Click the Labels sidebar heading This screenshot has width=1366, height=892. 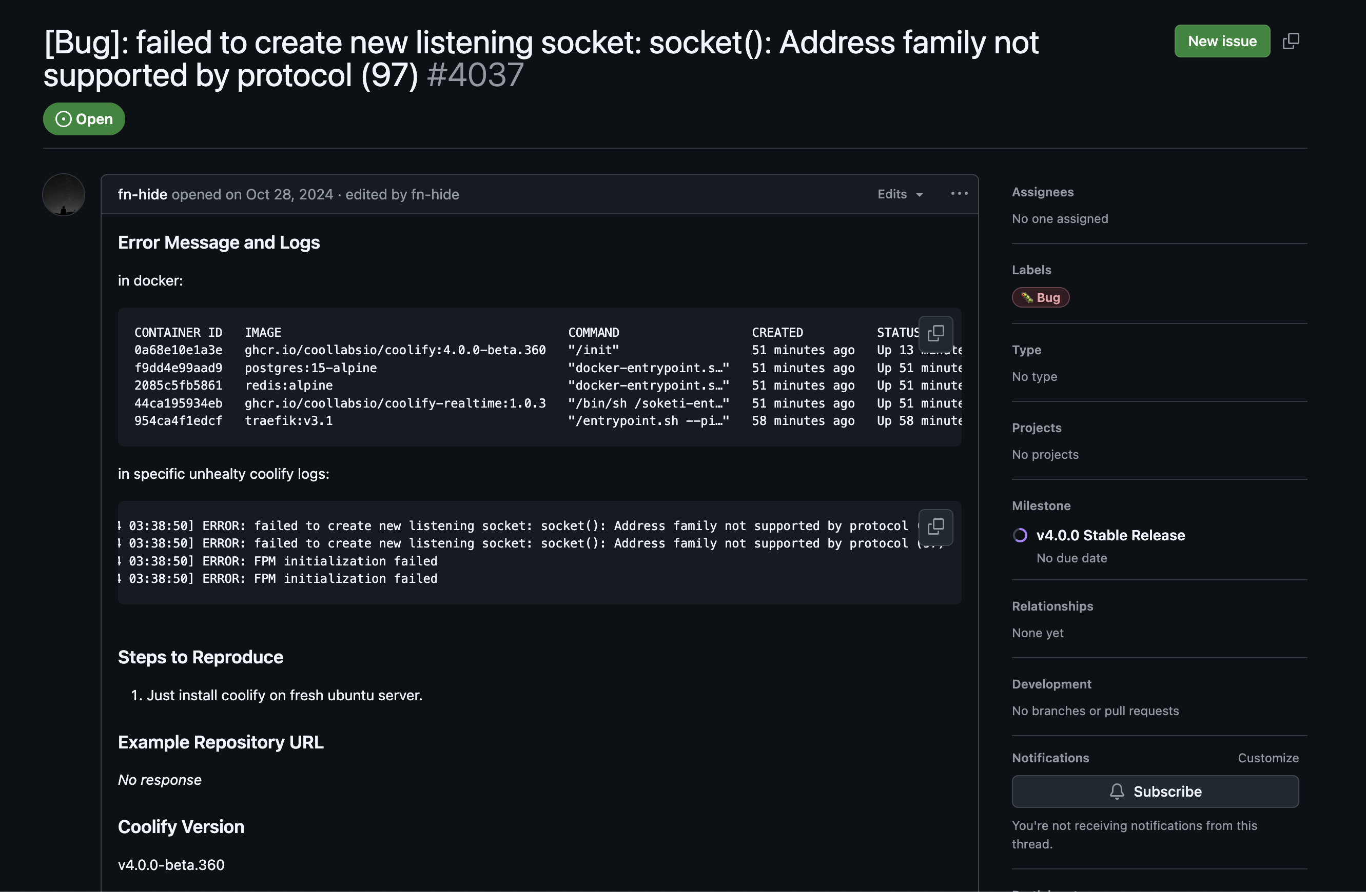[x=1031, y=270]
